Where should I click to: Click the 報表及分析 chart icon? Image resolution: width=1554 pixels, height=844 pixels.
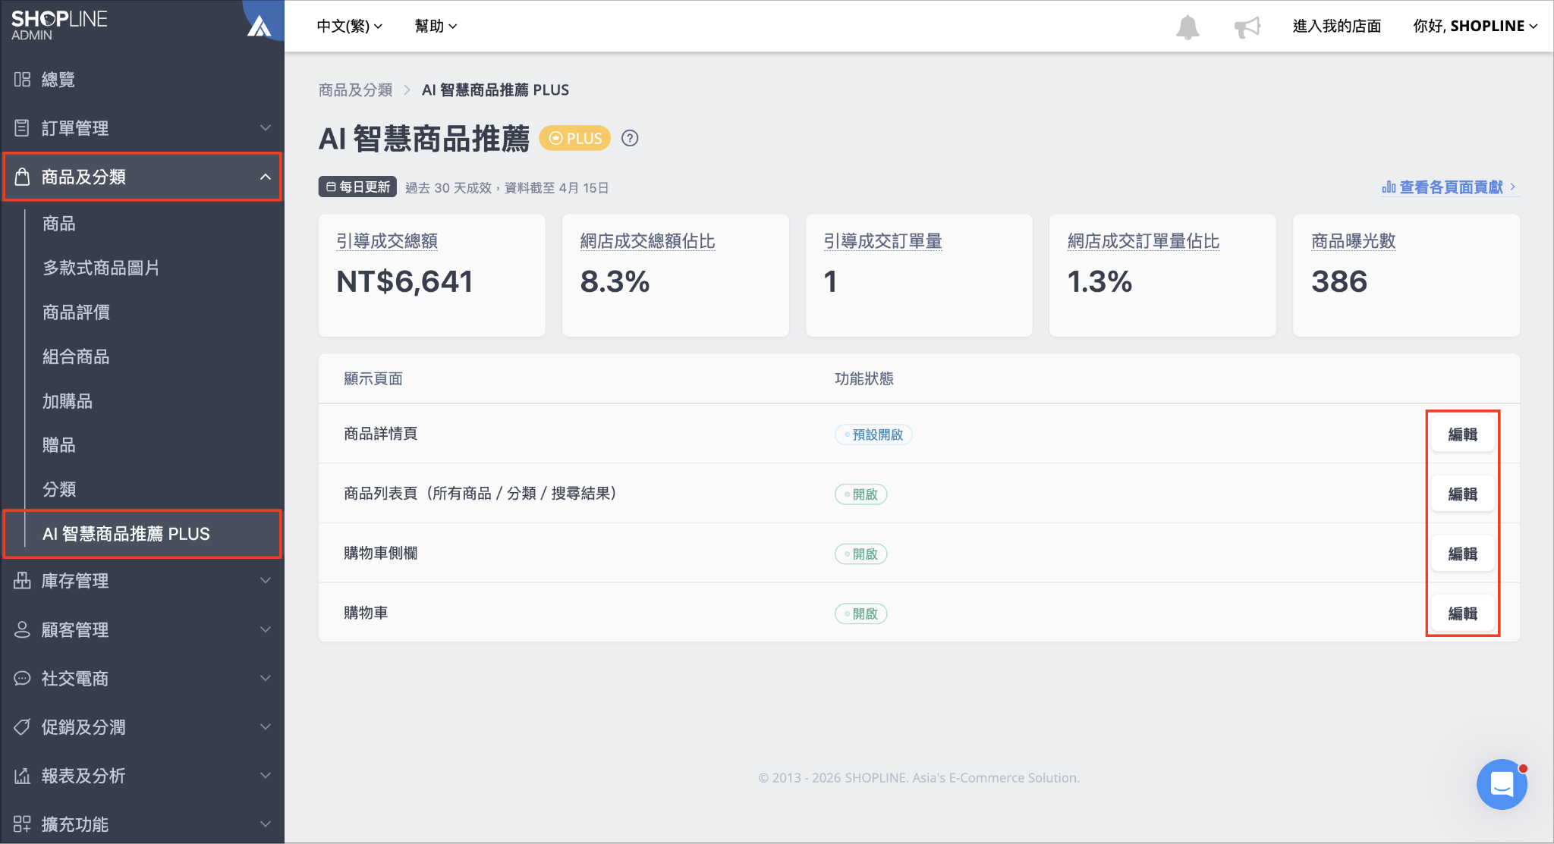[x=22, y=775]
